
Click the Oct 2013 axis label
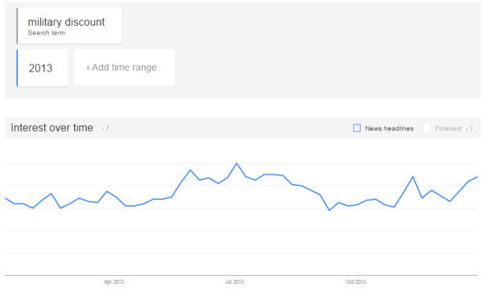point(356,282)
